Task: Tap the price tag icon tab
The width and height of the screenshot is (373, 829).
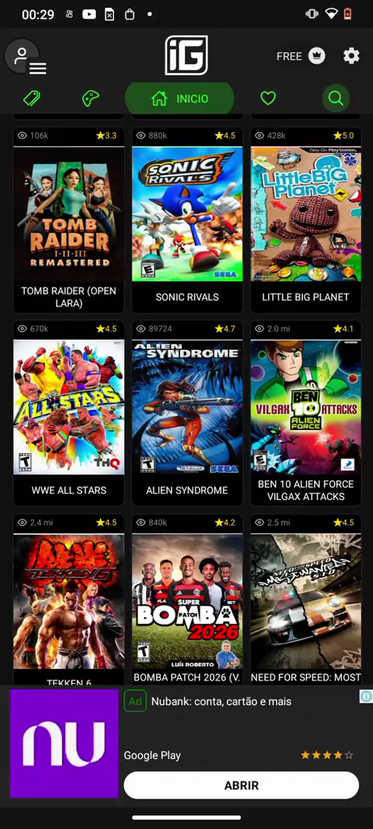Action: [x=32, y=98]
